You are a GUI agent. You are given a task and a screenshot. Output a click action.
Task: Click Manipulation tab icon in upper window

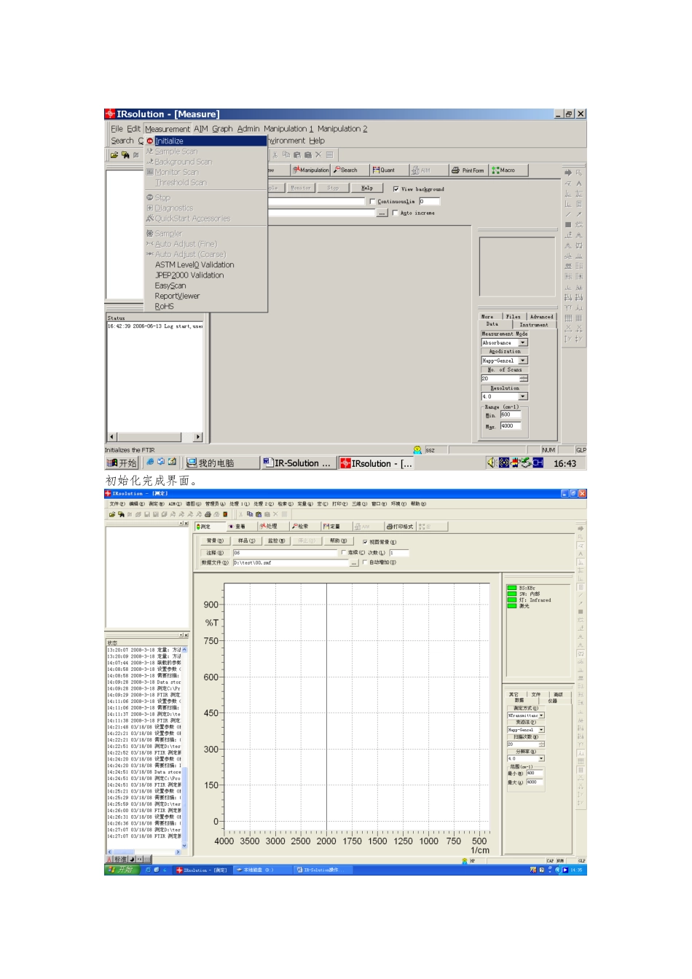[311, 170]
